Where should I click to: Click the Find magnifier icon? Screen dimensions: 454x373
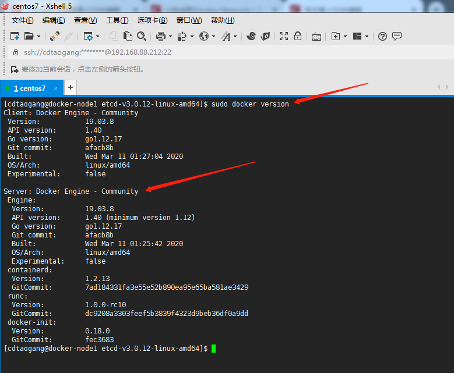coord(142,36)
